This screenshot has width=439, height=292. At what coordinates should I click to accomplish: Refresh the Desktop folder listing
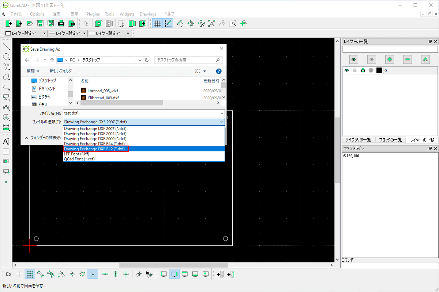(147, 60)
